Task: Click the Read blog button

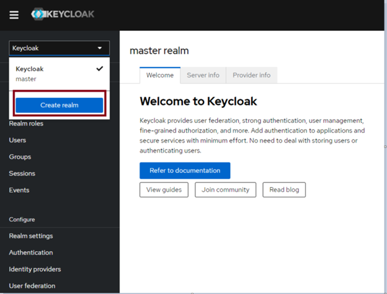Action: pyautogui.click(x=284, y=190)
